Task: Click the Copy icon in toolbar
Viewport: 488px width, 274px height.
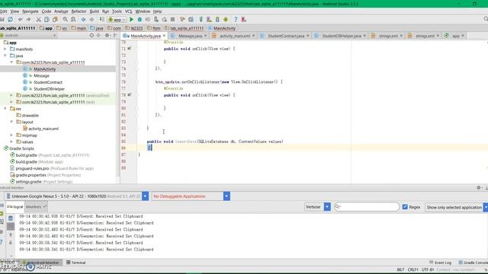Action: 47,20
